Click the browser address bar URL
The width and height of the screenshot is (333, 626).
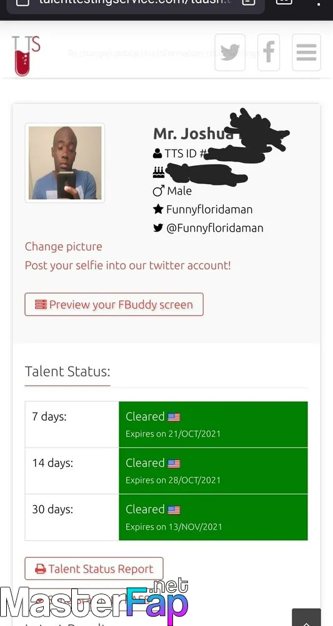134,2
